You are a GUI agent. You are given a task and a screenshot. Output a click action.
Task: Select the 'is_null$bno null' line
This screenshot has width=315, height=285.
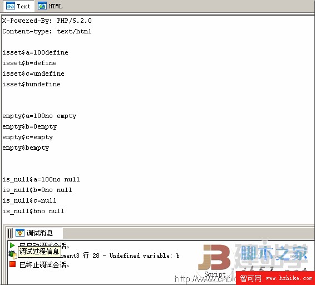[x=33, y=211]
